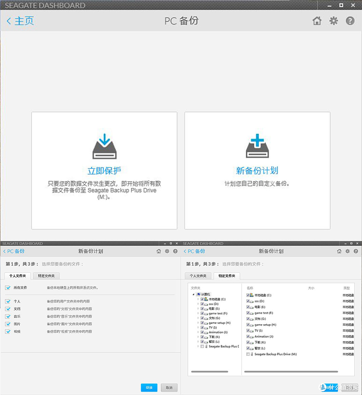
Task: Click gear icon in bottom-right 新备份计划 window
Action: [347, 251]
